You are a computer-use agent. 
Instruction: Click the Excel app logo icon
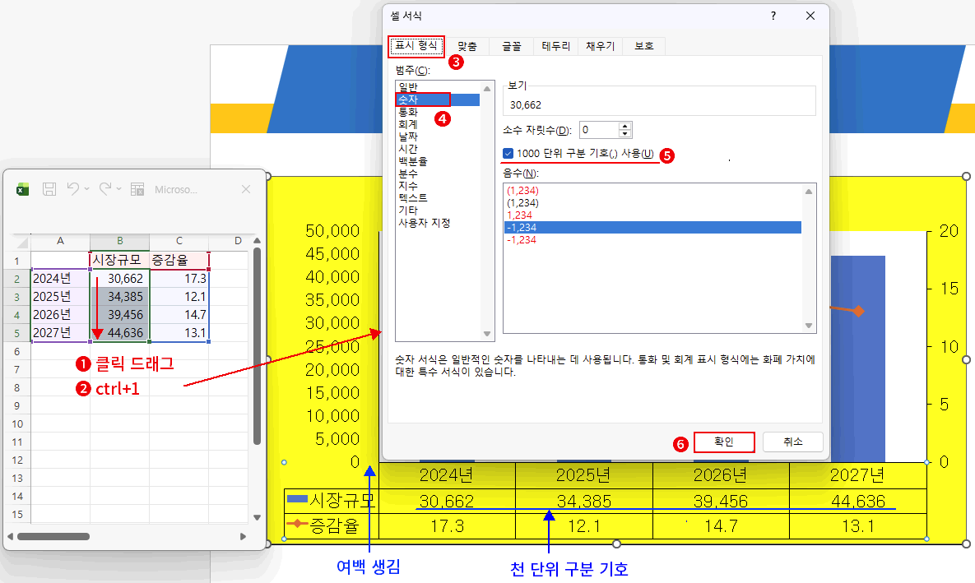[23, 189]
